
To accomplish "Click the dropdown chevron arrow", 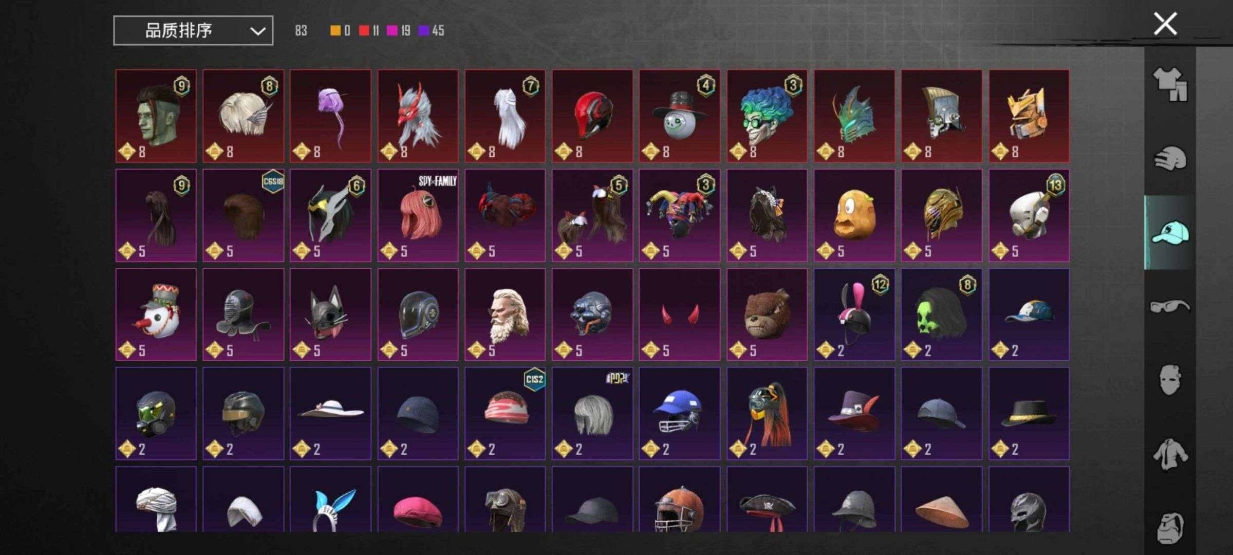I will 257,31.
